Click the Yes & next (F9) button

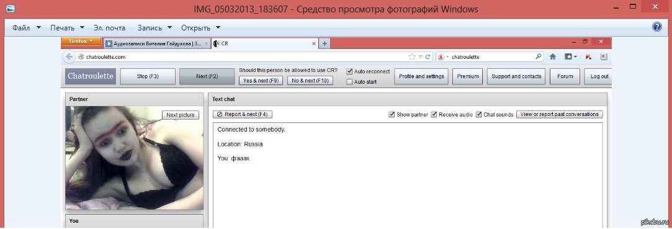[x=261, y=80]
